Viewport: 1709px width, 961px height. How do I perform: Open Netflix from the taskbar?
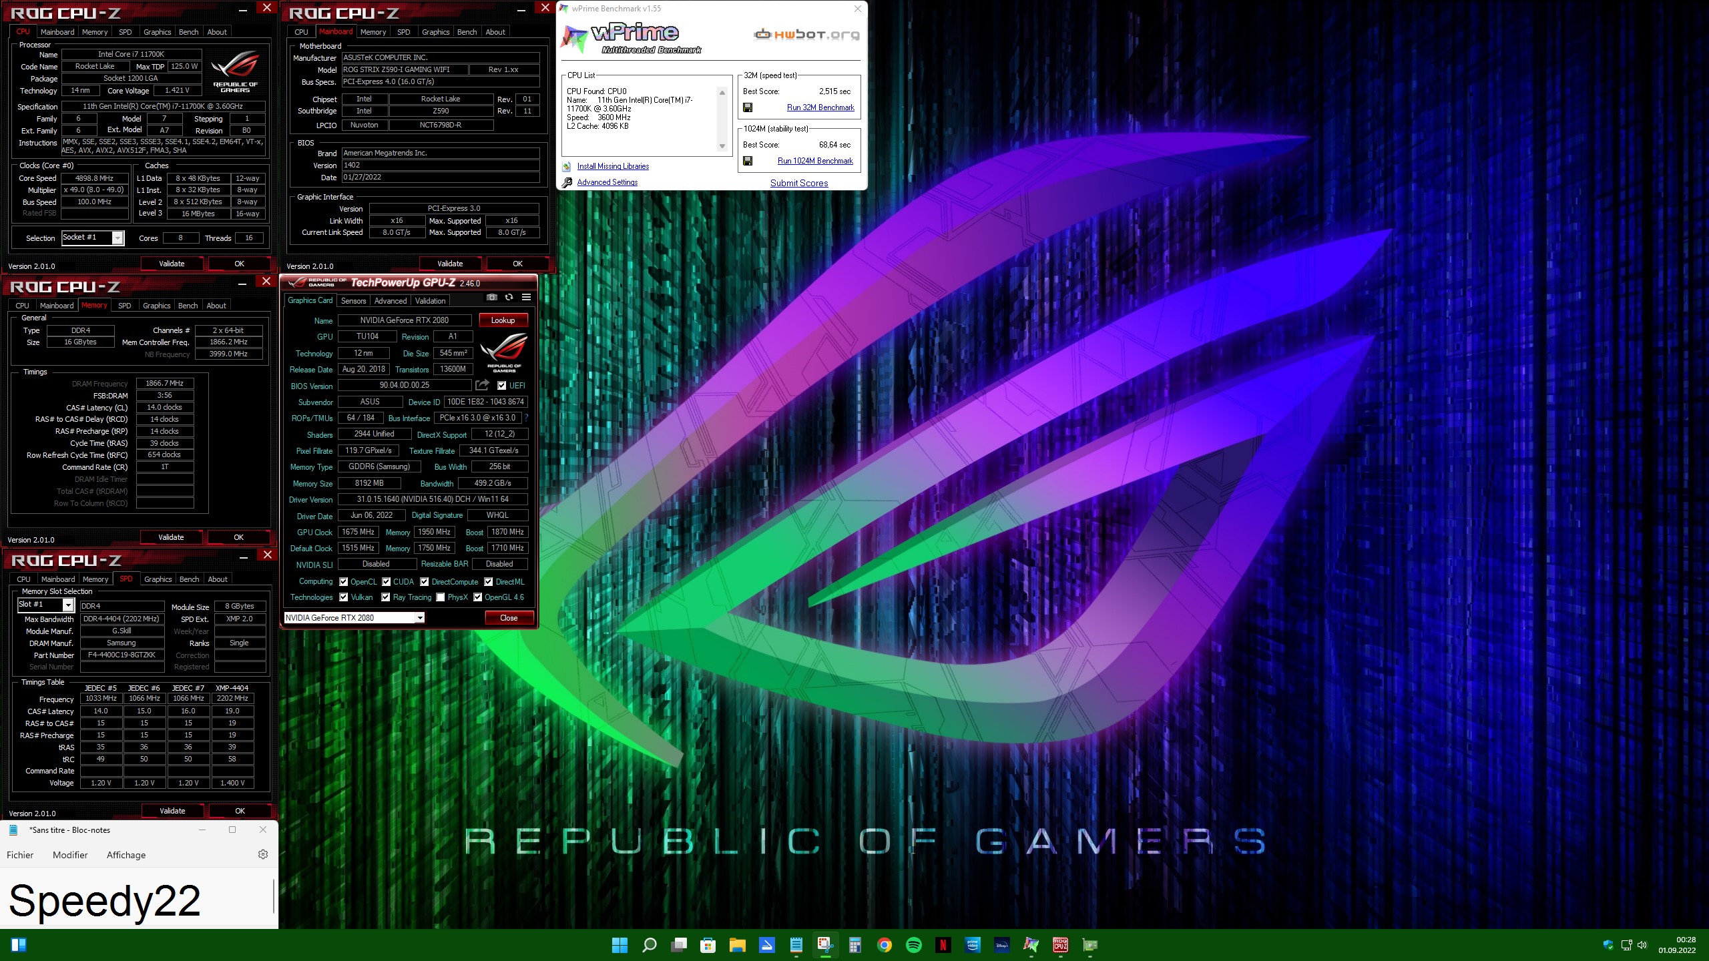[943, 945]
